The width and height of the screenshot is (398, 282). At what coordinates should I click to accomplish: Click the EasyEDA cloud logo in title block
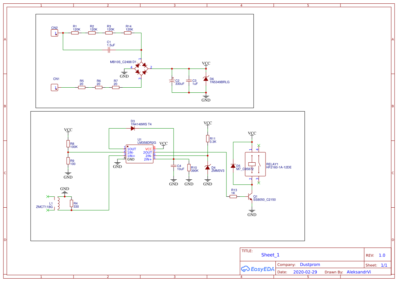tap(245, 269)
